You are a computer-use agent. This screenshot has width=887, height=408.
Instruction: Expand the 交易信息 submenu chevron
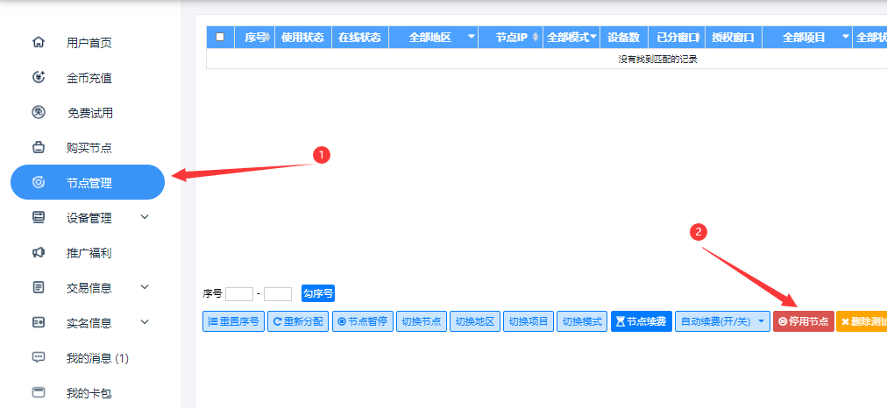145,287
